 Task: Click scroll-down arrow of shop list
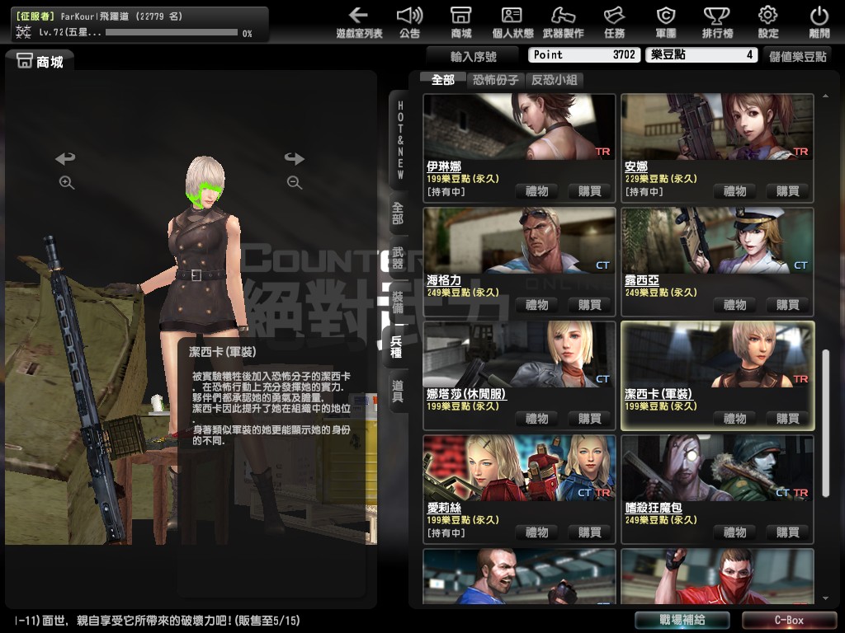825,598
